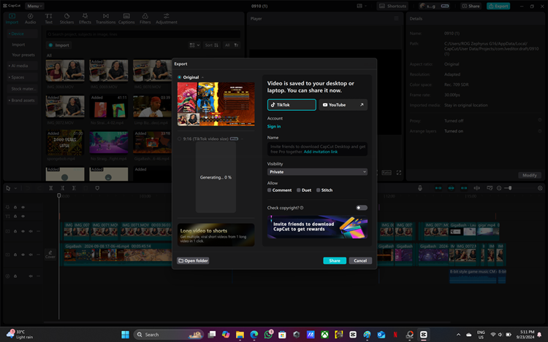Click the Name input field
The width and height of the screenshot is (548, 342).
317,149
